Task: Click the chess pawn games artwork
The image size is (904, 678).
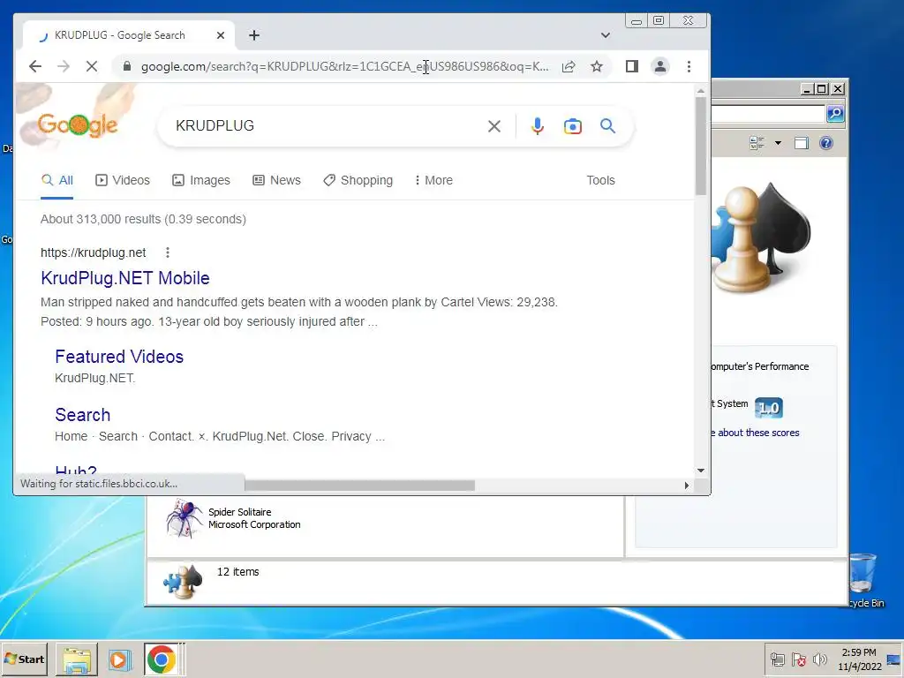Action: click(760, 238)
